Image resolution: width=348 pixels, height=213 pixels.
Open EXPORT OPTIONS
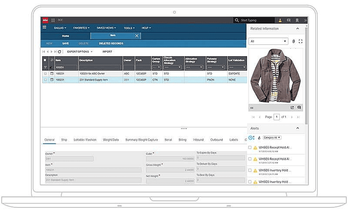80,51
